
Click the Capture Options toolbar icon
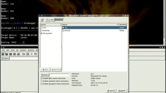click(7, 54)
